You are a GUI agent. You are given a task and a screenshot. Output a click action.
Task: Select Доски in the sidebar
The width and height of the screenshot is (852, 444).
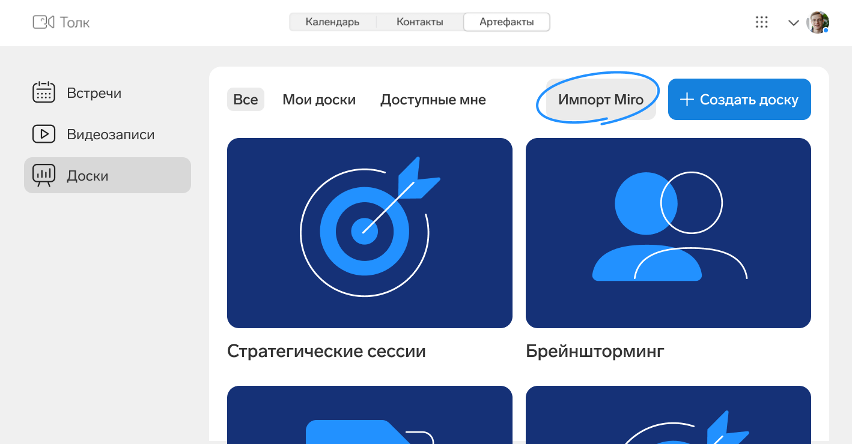108,175
